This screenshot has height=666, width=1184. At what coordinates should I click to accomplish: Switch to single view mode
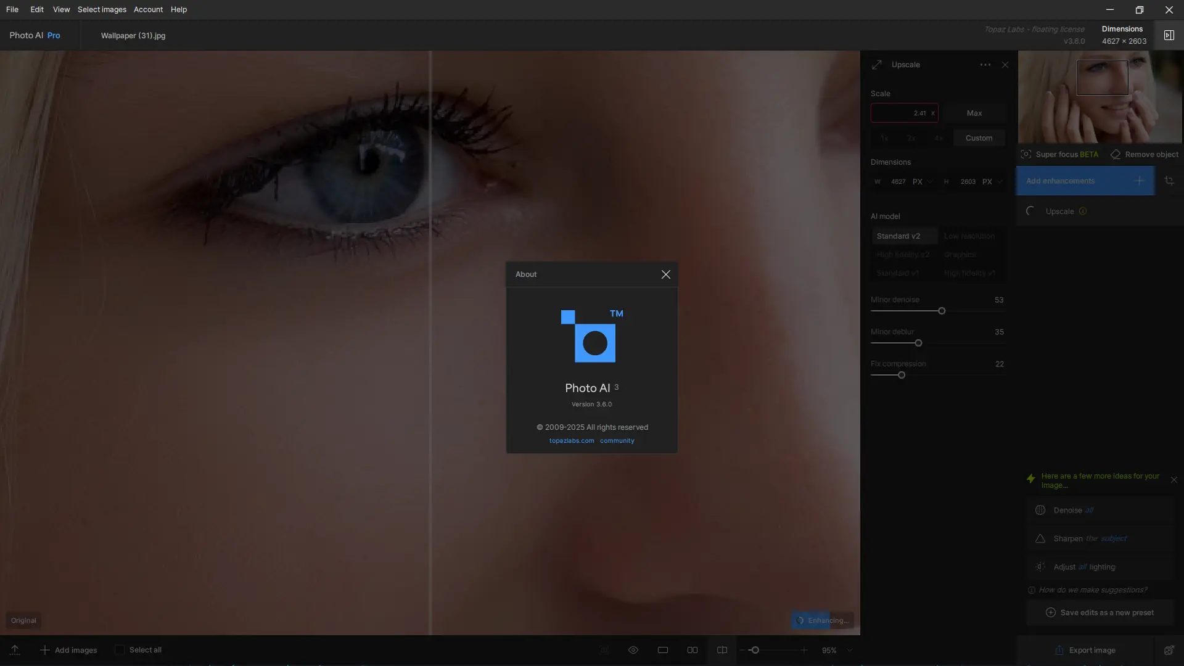pyautogui.click(x=663, y=650)
